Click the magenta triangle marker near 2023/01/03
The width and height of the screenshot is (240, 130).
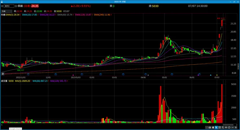tap(73, 75)
